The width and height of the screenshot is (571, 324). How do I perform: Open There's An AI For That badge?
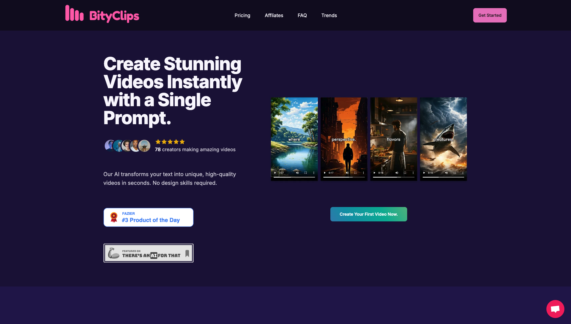[x=148, y=253]
